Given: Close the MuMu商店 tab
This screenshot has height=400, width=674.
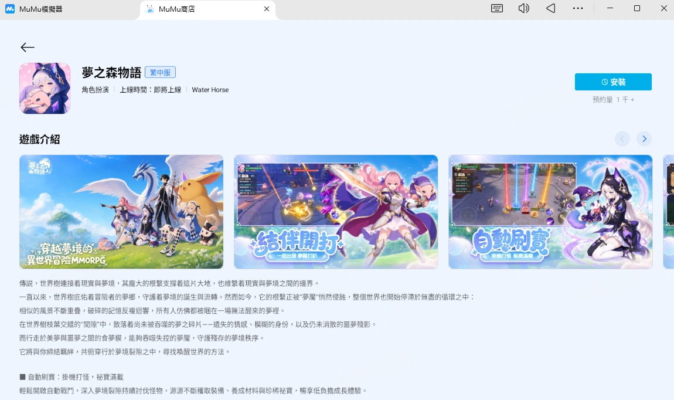Looking at the screenshot, I should (x=267, y=9).
